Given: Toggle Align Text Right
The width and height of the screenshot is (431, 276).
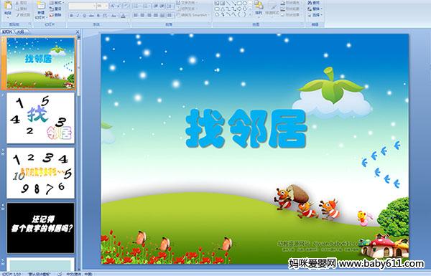Looking at the screenshot, I should pos(149,15).
